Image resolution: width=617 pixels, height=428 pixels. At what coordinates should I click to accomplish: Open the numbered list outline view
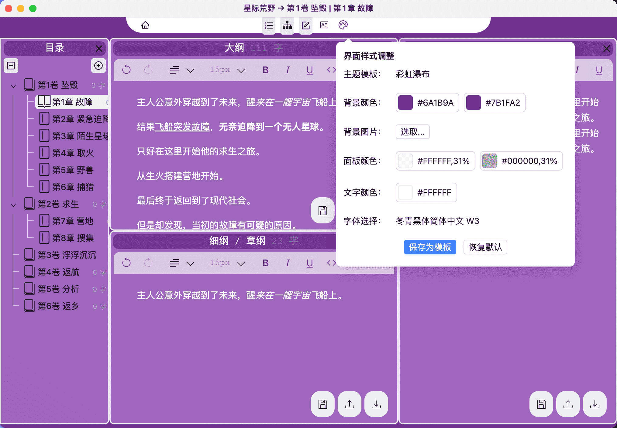(x=268, y=25)
